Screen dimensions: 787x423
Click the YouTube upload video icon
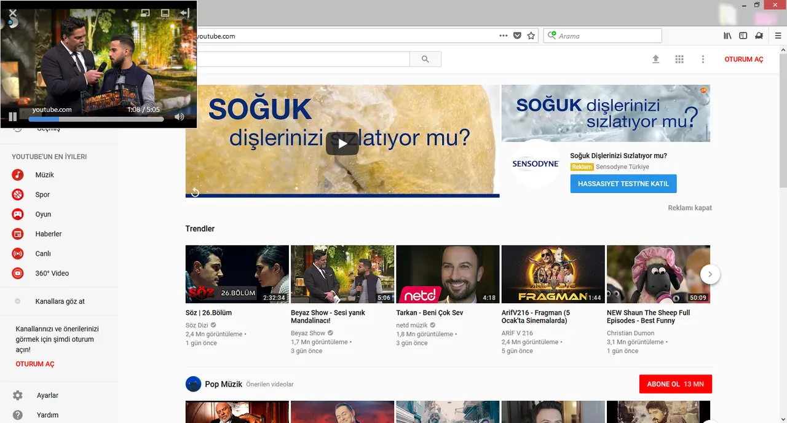pos(655,59)
